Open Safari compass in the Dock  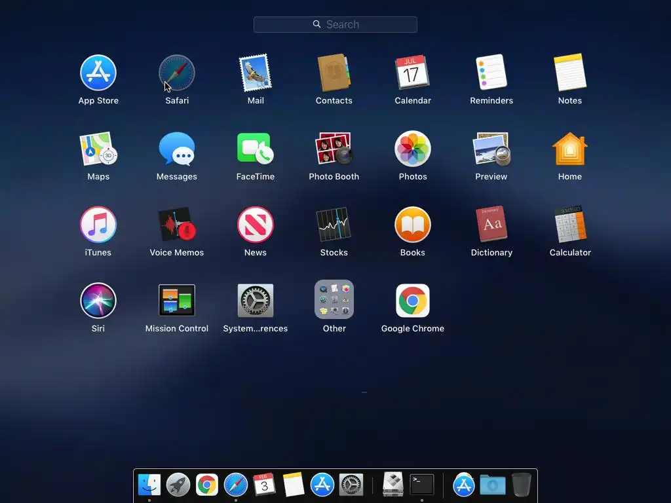tap(236, 485)
